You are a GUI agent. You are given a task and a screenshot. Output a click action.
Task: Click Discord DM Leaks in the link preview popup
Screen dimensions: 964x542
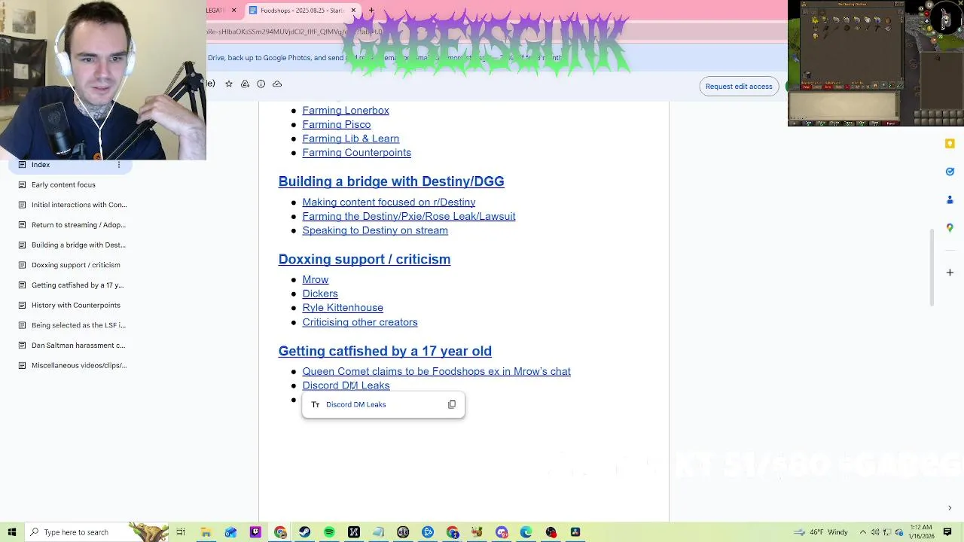[356, 404]
